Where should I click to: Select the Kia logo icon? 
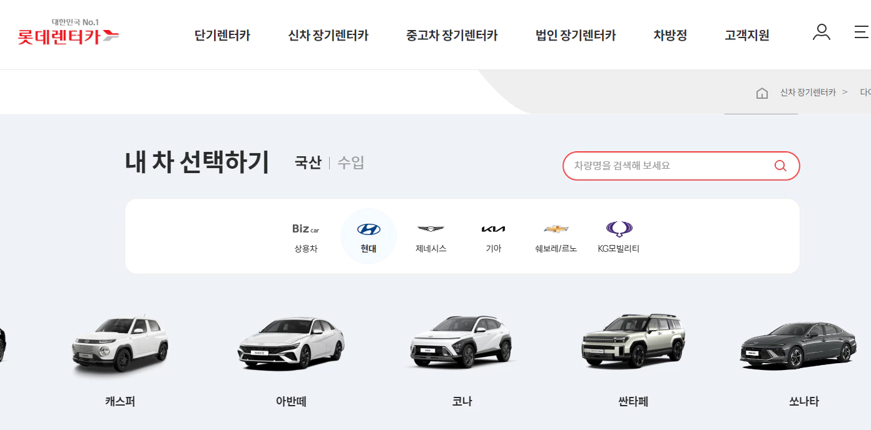click(x=493, y=229)
